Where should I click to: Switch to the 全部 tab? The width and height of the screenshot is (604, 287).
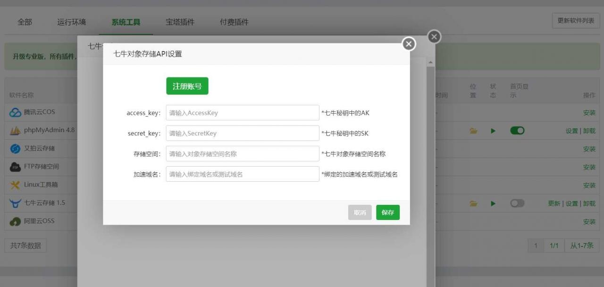click(x=25, y=22)
